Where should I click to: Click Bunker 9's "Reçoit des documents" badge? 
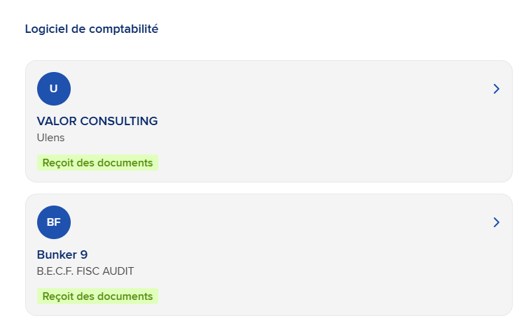97,296
